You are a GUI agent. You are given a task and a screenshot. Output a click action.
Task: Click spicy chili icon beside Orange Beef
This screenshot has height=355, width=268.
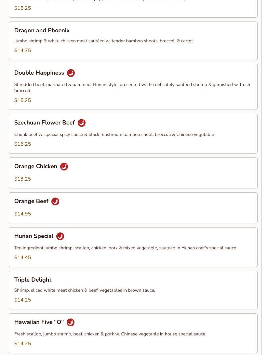[55, 201]
